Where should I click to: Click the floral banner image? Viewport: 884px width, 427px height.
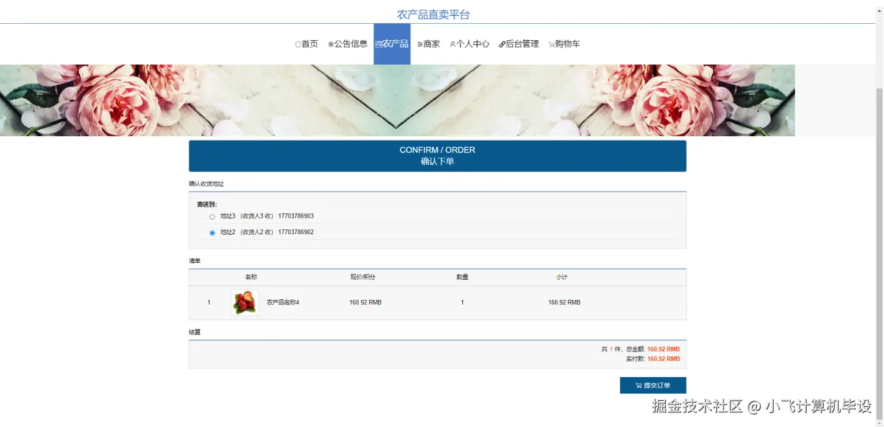pyautogui.click(x=397, y=100)
